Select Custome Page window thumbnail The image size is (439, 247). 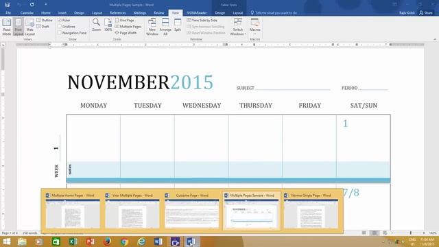pyautogui.click(x=192, y=211)
